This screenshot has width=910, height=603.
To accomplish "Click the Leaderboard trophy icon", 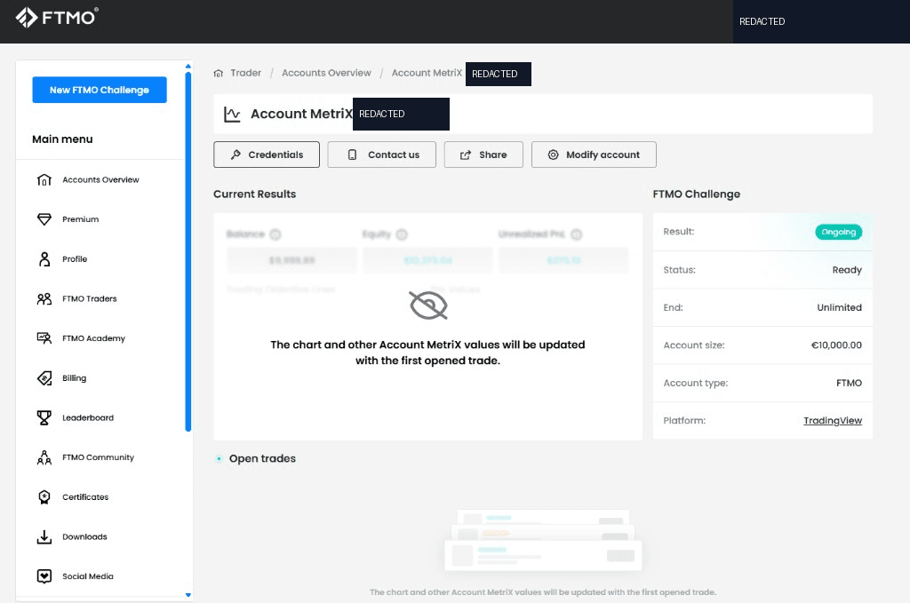I will pyautogui.click(x=44, y=417).
